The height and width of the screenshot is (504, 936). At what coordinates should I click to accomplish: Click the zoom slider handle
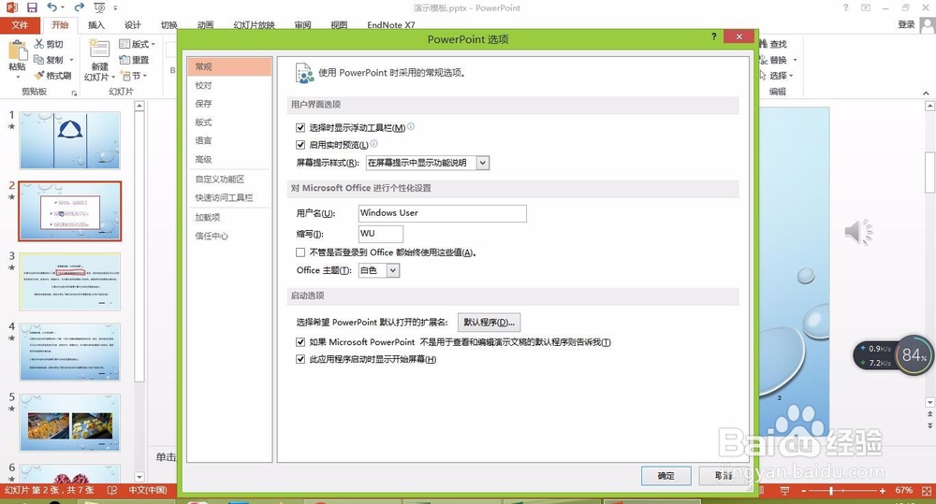pyautogui.click(x=831, y=490)
